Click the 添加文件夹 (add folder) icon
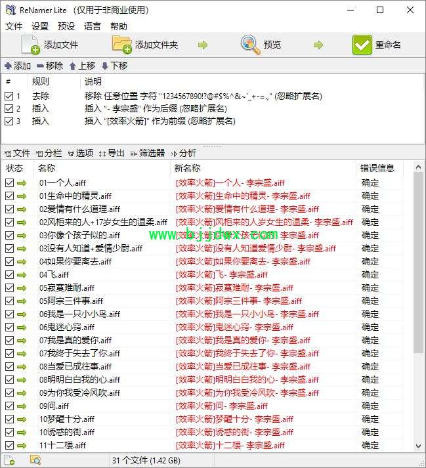The image size is (426, 468). (122, 45)
